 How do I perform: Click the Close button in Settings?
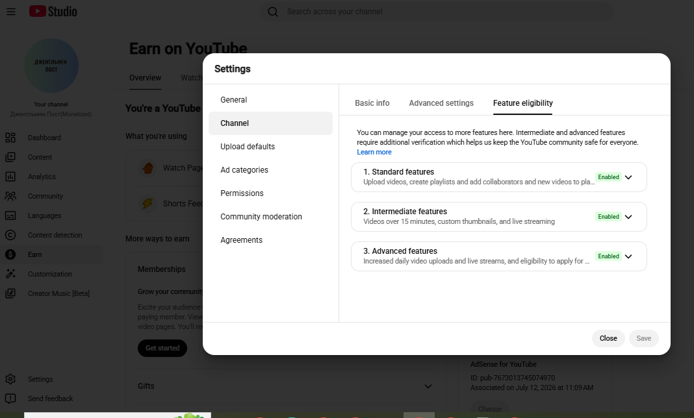tap(608, 338)
